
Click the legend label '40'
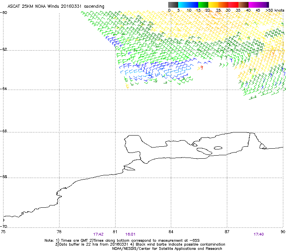point(249,10)
